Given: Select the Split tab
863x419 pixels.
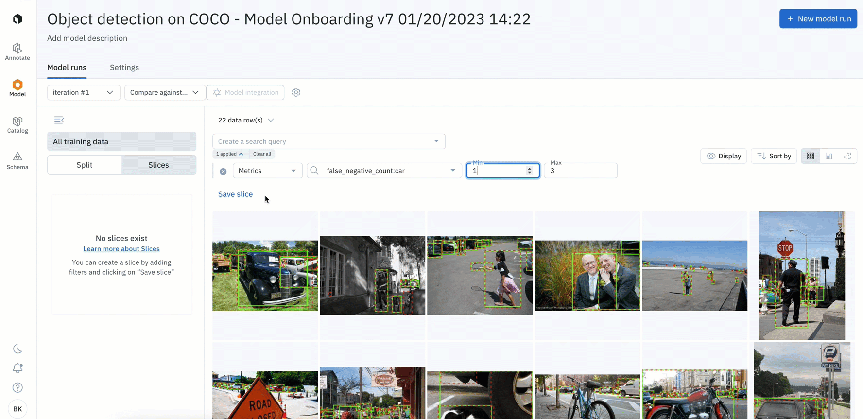Looking at the screenshot, I should (85, 165).
